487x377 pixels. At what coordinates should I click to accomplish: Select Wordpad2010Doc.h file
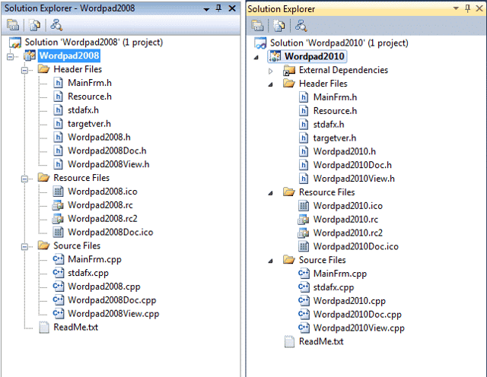point(352,165)
